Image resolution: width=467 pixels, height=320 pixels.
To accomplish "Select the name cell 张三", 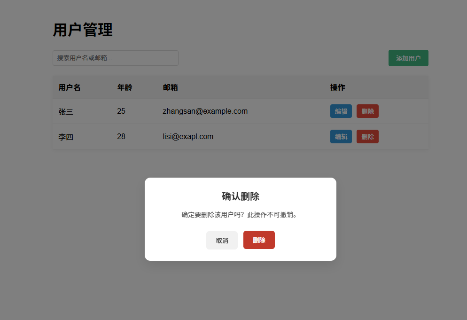I will [66, 112].
